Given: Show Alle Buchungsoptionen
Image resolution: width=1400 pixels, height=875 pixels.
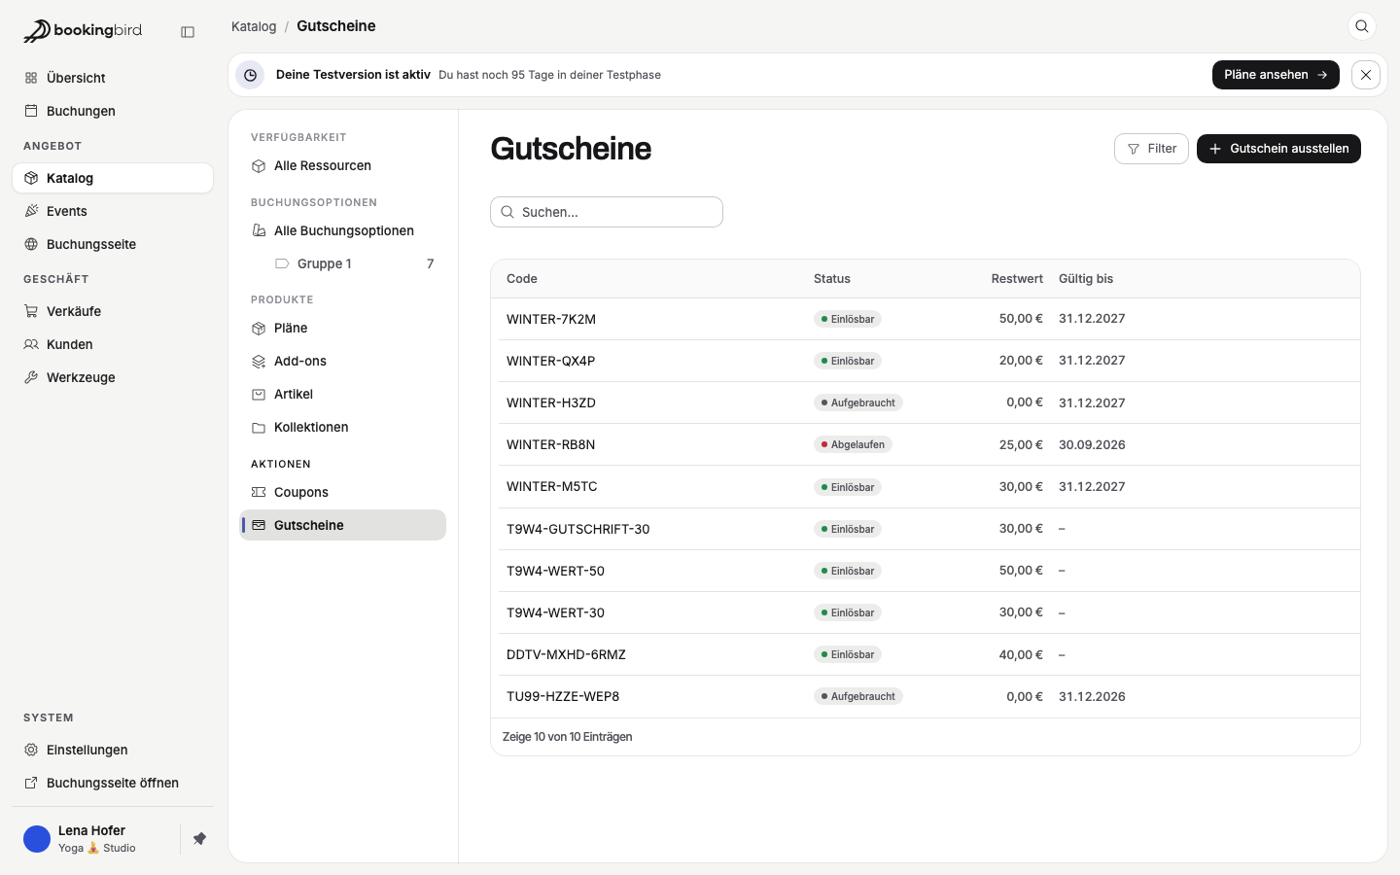Looking at the screenshot, I should 343,230.
